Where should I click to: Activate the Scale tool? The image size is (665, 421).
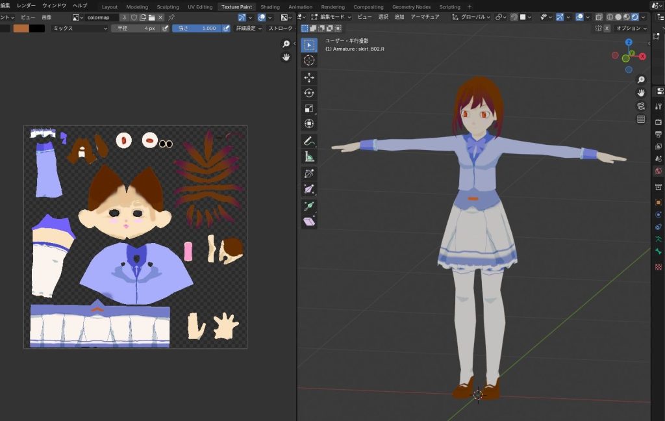(x=309, y=108)
